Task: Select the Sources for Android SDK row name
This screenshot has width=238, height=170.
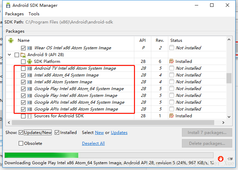Action: [59, 116]
